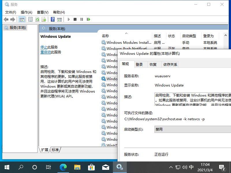The width and height of the screenshot is (231, 173).
Task: Click the Properties toolbar icon
Action: [x=30, y=19]
